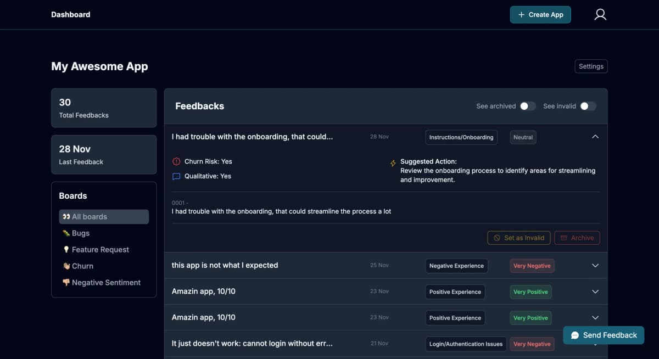
Task: Click the chat icon in Send Feedback
Action: [x=575, y=335]
